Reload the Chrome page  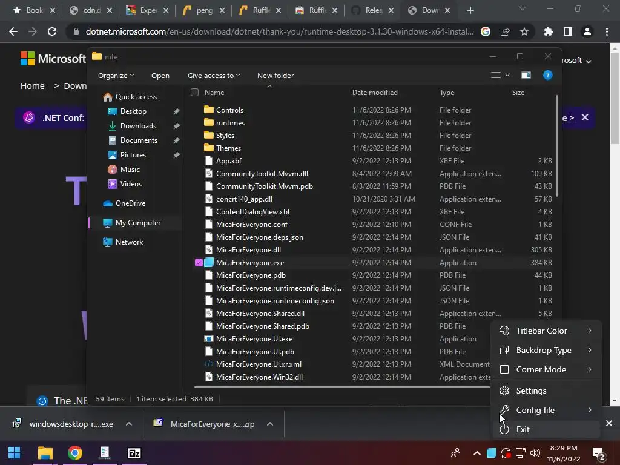[x=52, y=31]
